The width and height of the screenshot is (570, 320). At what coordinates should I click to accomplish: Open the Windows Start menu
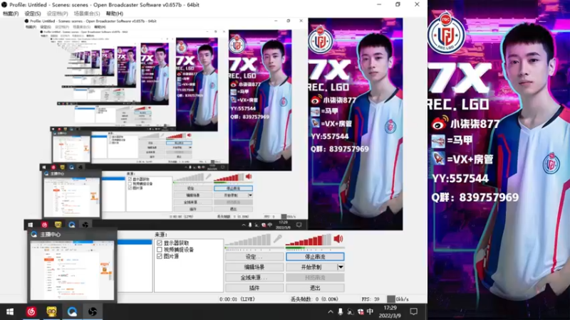(x=10, y=311)
